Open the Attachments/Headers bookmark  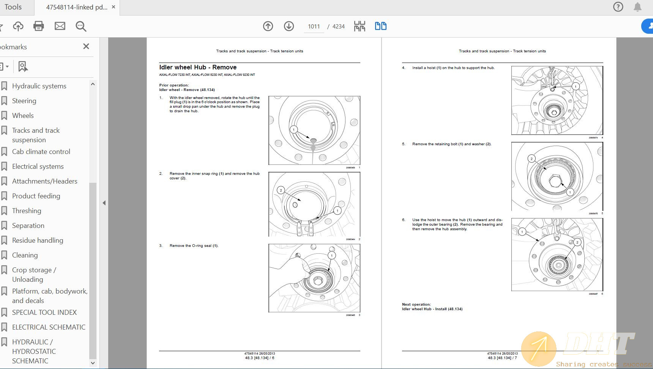coord(45,181)
